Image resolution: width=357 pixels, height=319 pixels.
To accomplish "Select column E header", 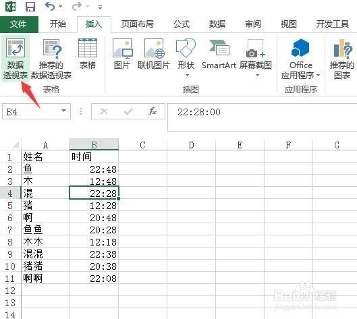I will click(x=240, y=145).
